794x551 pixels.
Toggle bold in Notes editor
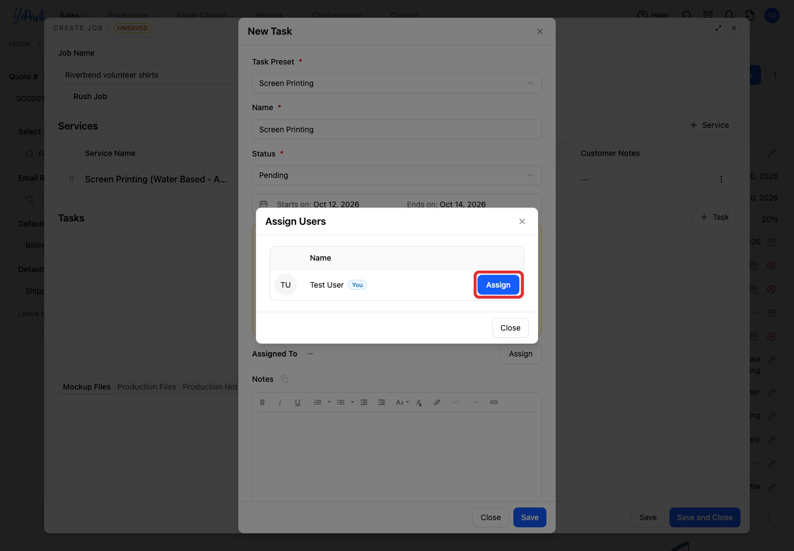(262, 402)
